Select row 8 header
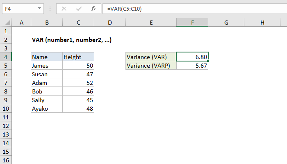Image resolution: width=287 pixels, height=164 pixels. [x=6, y=91]
